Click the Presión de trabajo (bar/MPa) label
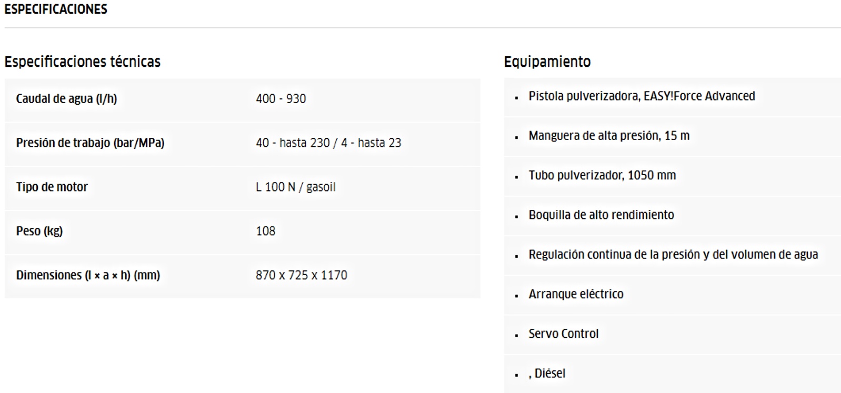Image resolution: width=841 pixels, height=393 pixels. click(x=91, y=143)
